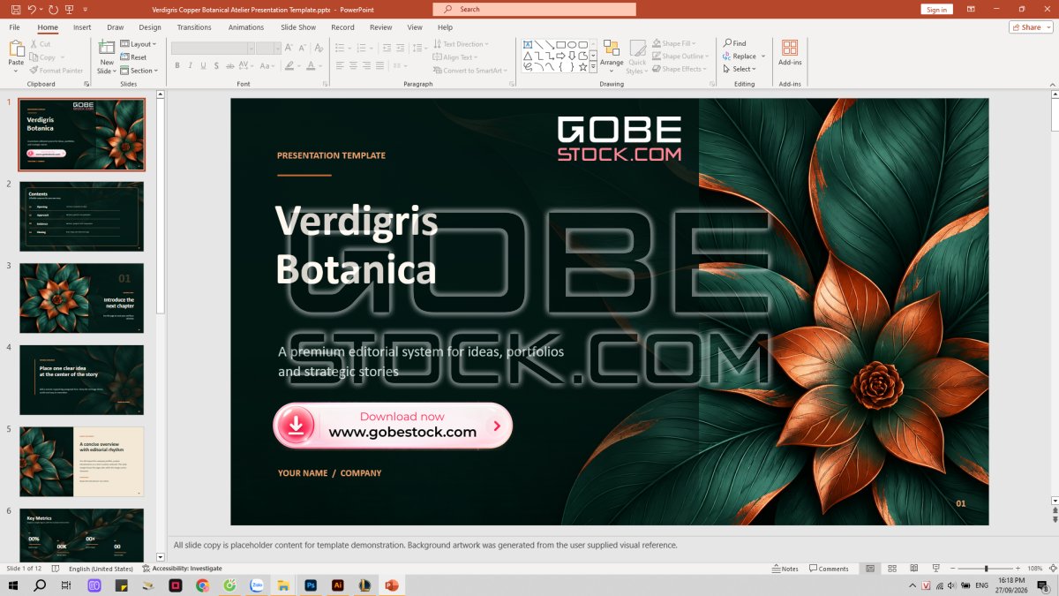
Task: Show hidden icons in system tray
Action: point(913,585)
